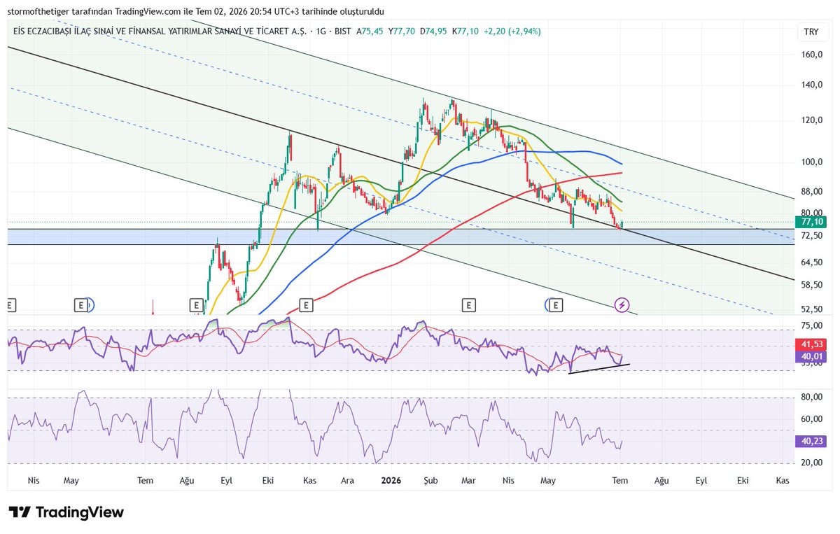Click the 75,00 RSI axis label

[812, 325]
